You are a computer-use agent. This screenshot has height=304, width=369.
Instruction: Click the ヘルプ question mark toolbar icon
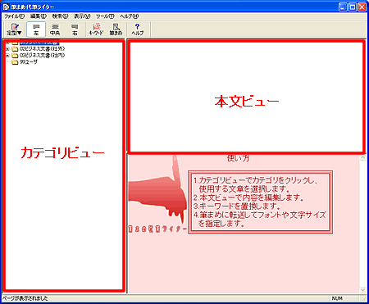coord(138,29)
